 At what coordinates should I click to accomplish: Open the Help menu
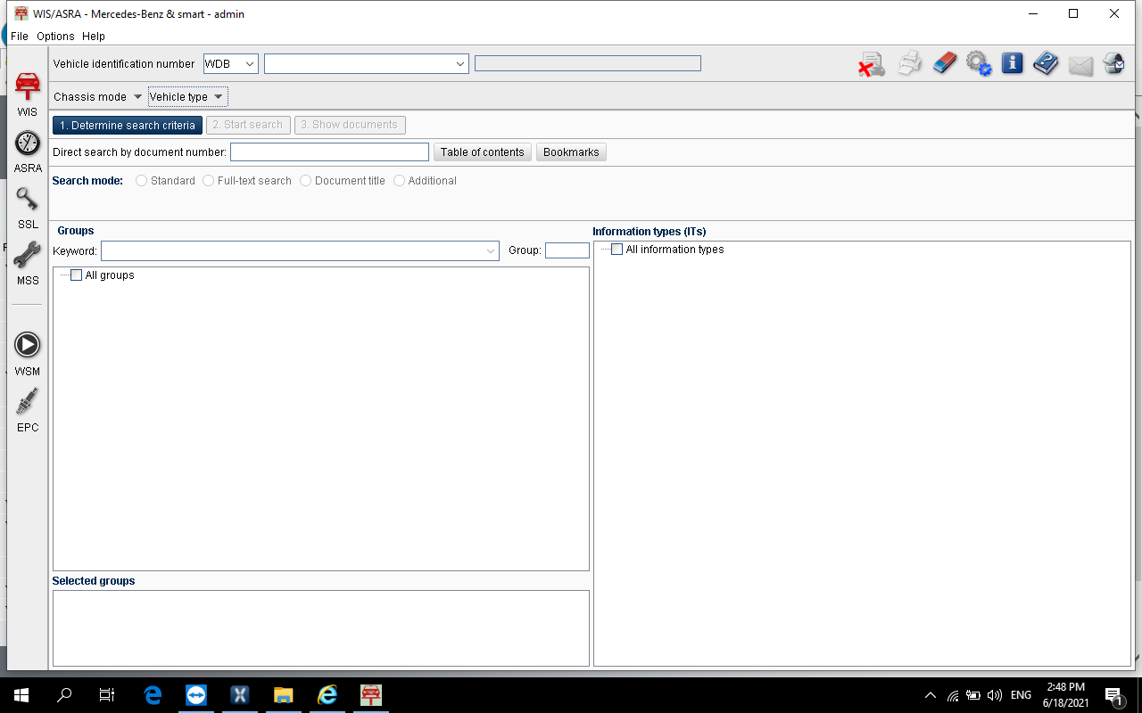tap(94, 37)
